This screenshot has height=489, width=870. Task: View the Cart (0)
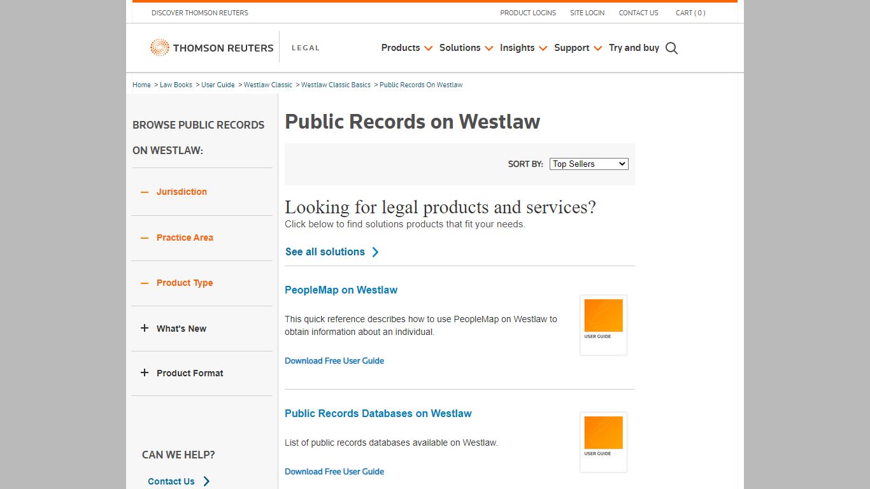pyautogui.click(x=690, y=13)
